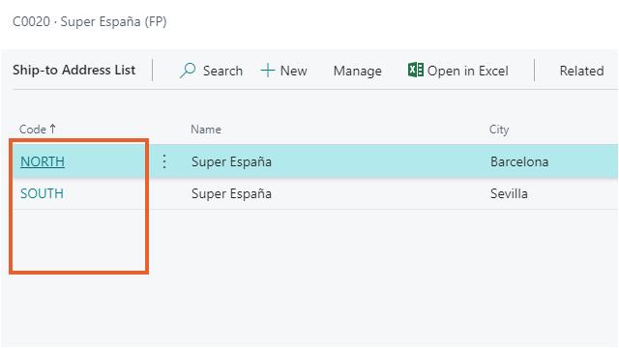Select Super España name in NORTH row
The height and width of the screenshot is (348, 619).
pyautogui.click(x=231, y=161)
